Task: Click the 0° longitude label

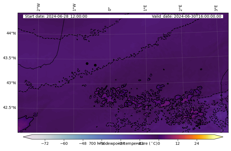Action: (x=110, y=9)
